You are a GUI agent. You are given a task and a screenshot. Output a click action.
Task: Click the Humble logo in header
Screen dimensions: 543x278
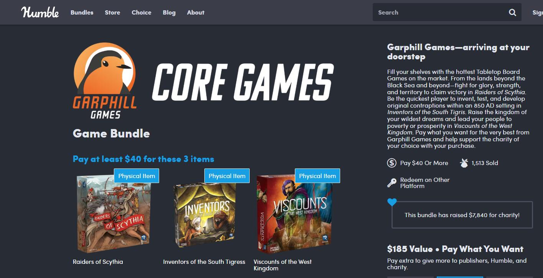click(40, 12)
